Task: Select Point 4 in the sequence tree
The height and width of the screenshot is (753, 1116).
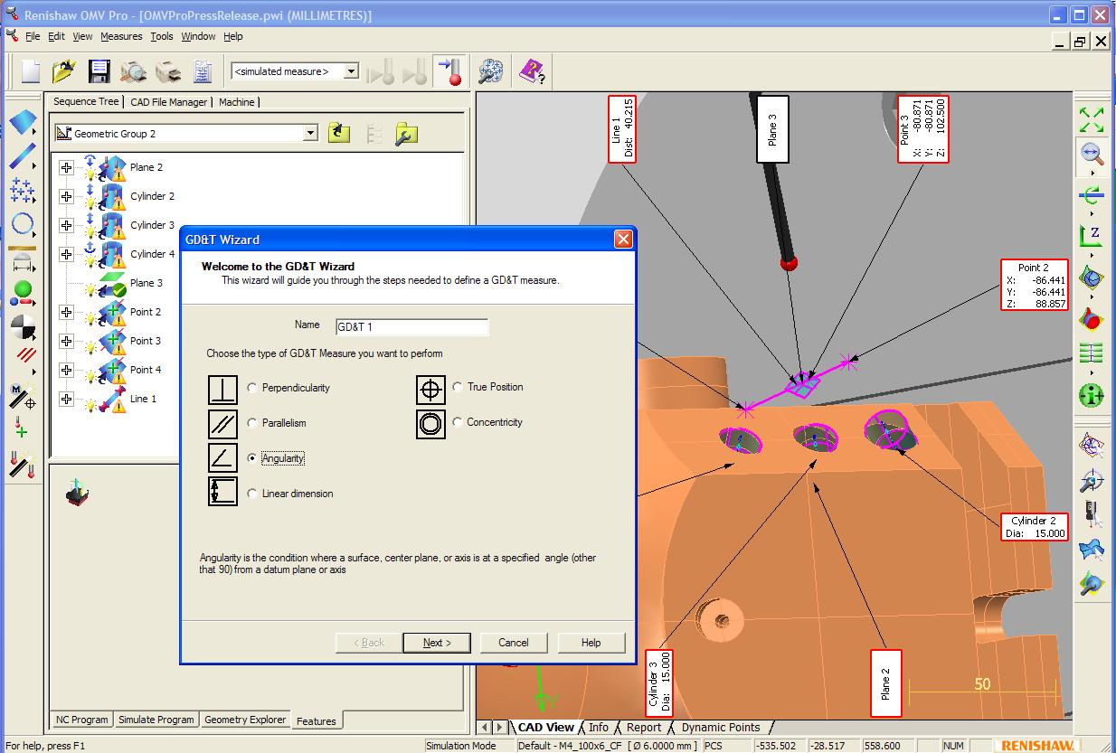Action: [146, 370]
